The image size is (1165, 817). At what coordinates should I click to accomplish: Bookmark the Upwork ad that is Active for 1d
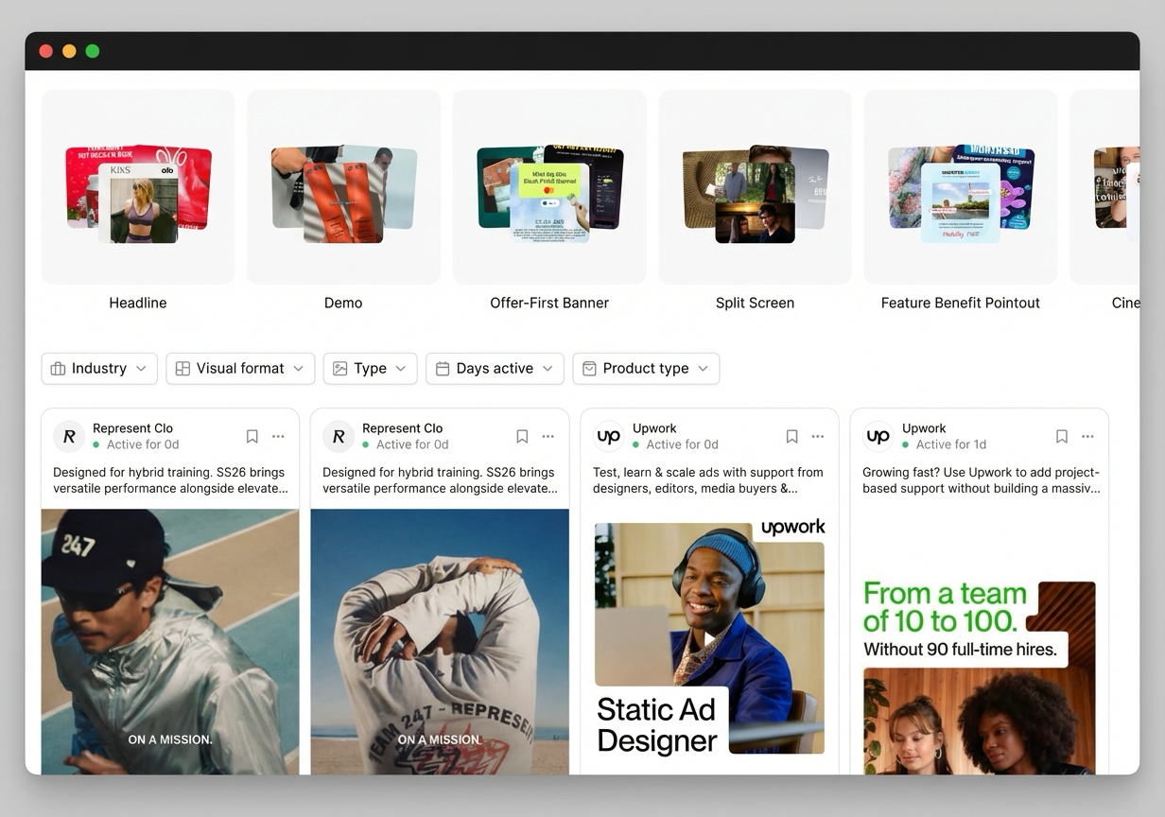click(1062, 437)
